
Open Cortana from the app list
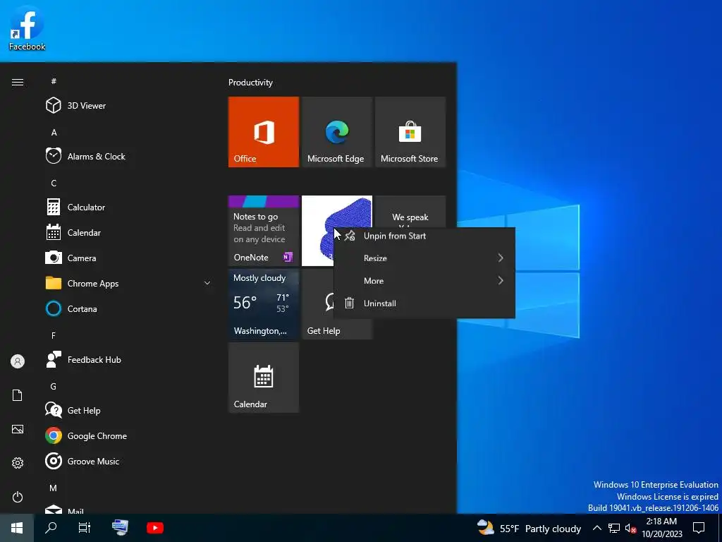pyautogui.click(x=82, y=309)
